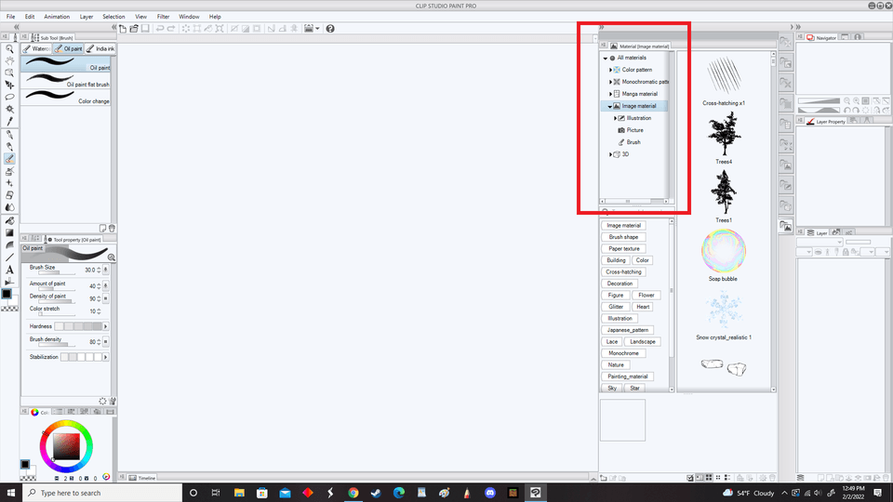This screenshot has height=502, width=893.
Task: Click the Redo arrow icon
Action: coord(171,29)
